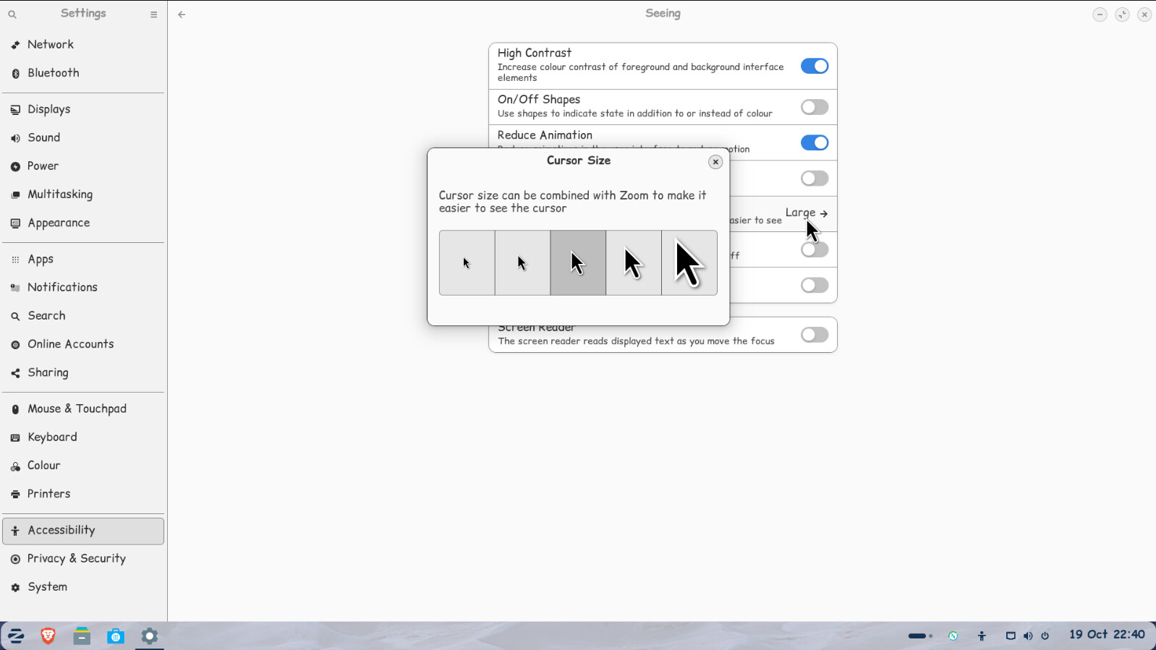Turn off the High Contrast switch
Viewport: 1156px width, 650px height.
pos(814,67)
